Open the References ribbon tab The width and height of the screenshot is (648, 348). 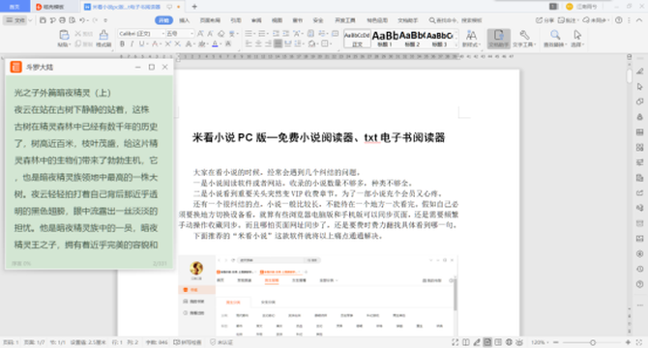point(236,20)
